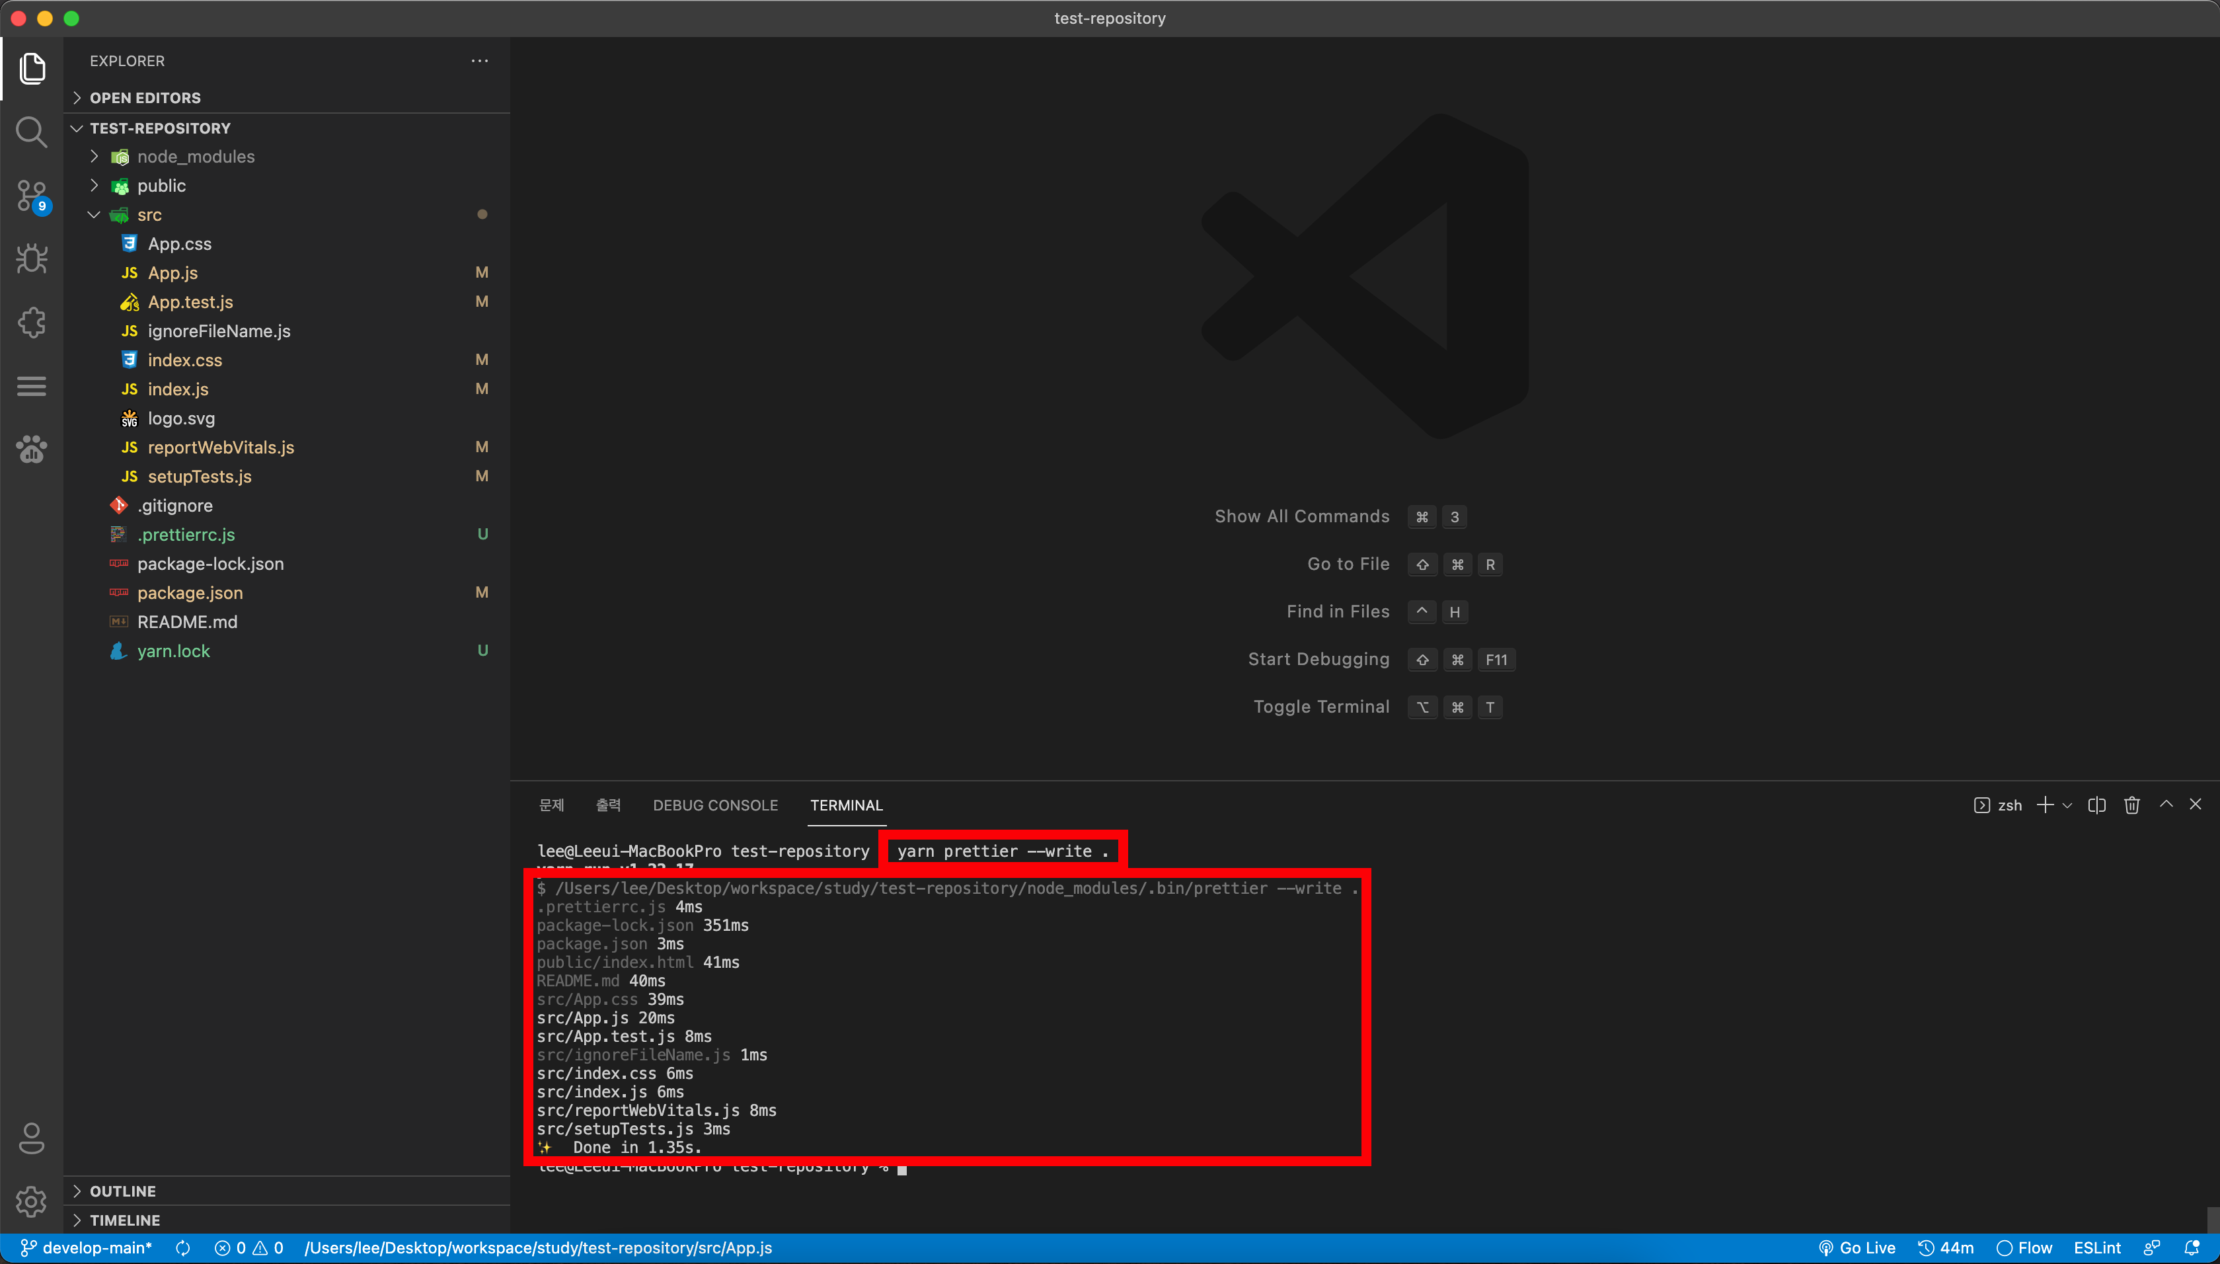Expand the OUTLINE section

(122, 1191)
